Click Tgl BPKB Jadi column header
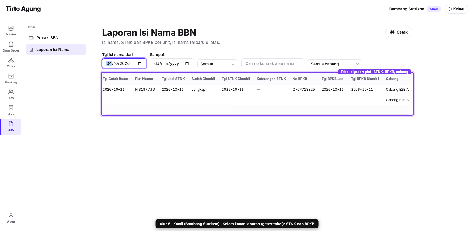This screenshot has height=231, width=474. point(333,79)
